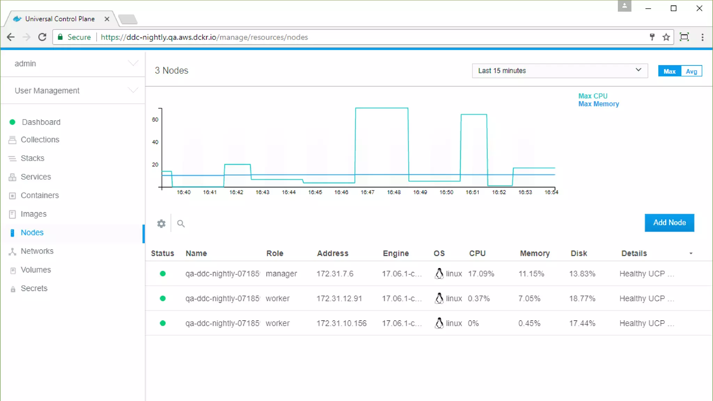Click the Secrets lock icon
The width and height of the screenshot is (713, 401).
coord(13,289)
